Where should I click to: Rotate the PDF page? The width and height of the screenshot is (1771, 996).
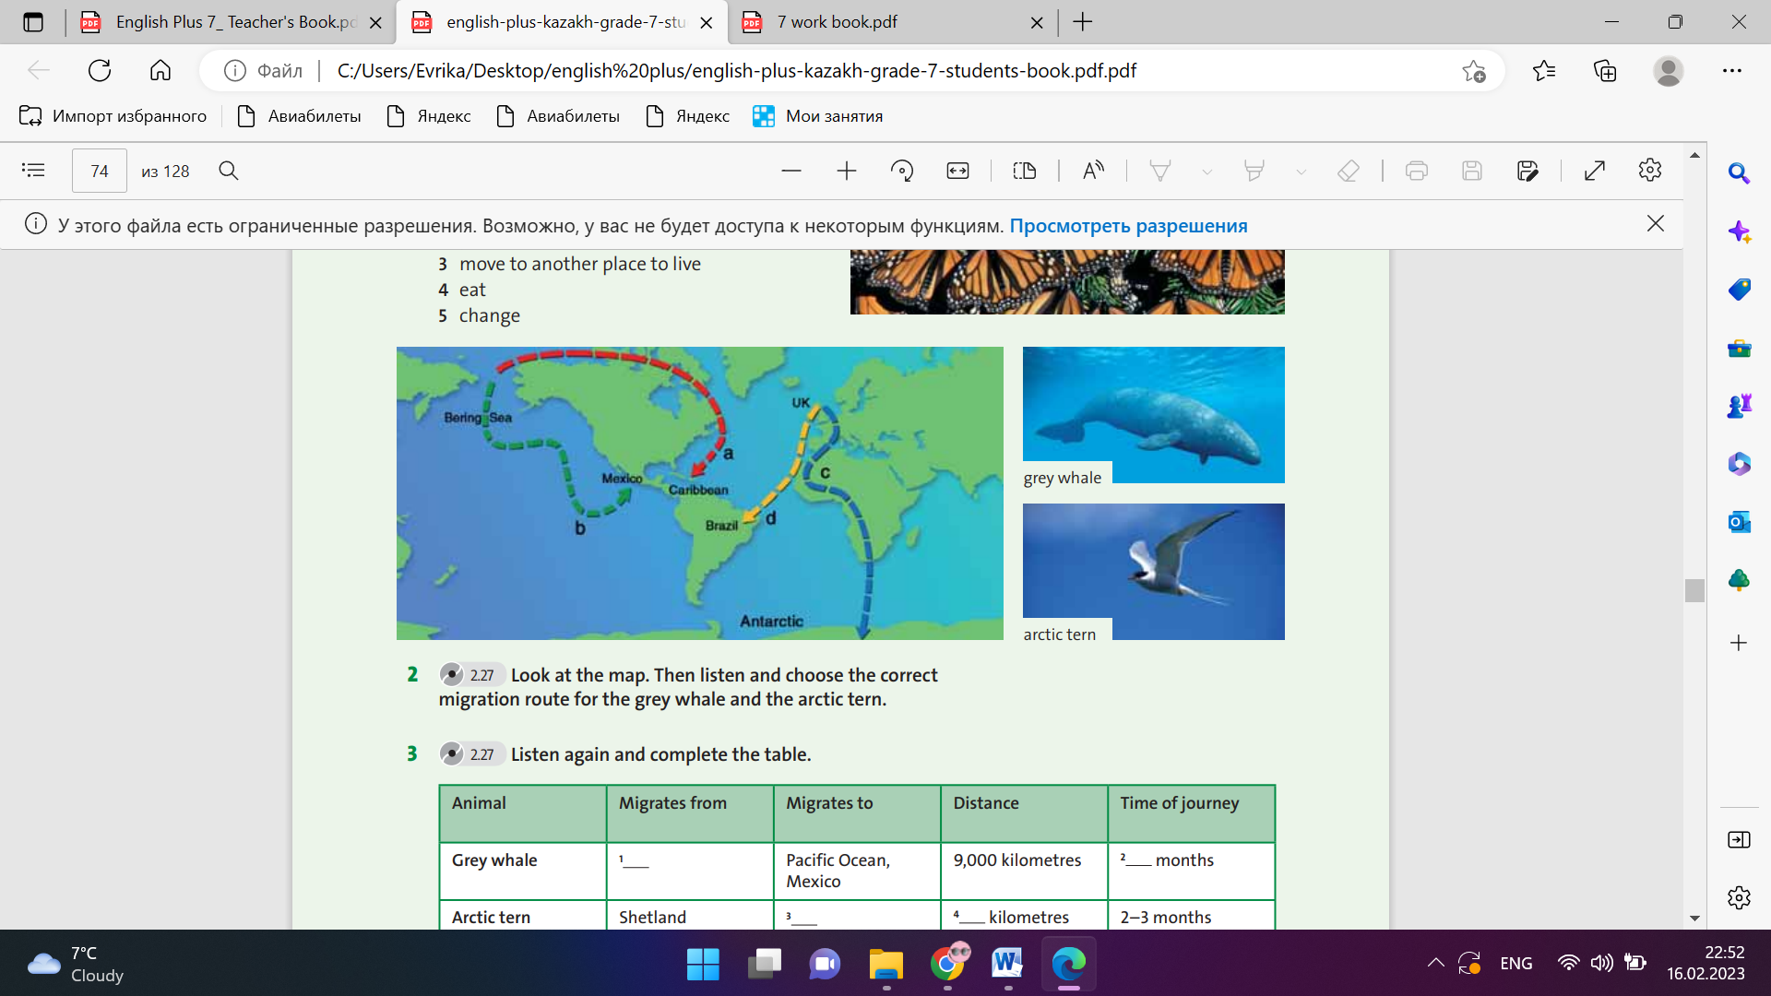coord(901,171)
